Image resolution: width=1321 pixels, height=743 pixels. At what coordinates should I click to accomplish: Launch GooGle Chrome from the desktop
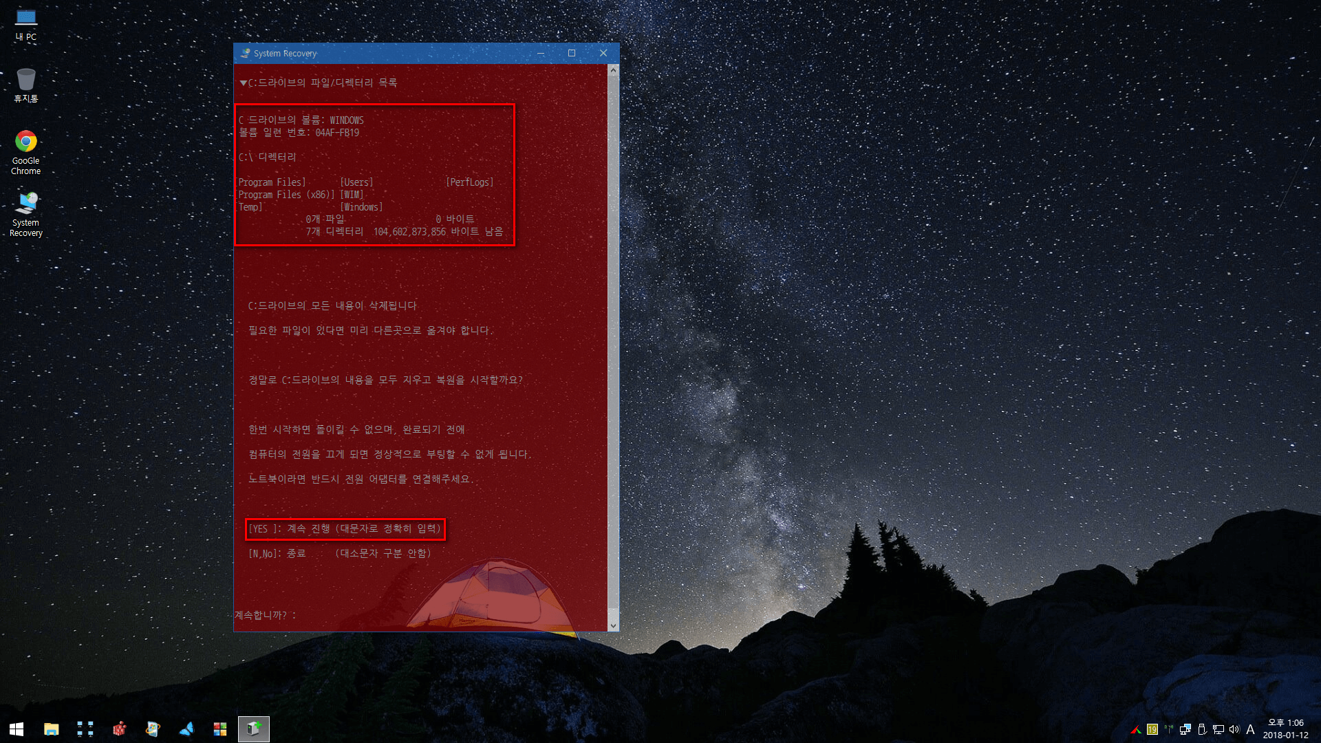[26, 153]
